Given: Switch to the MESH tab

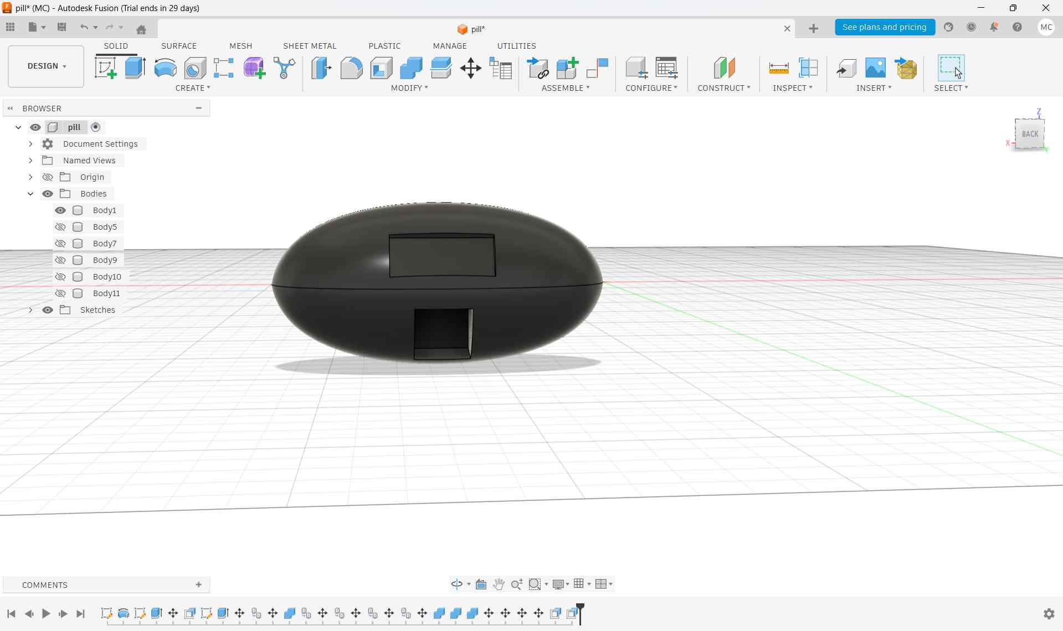Looking at the screenshot, I should 241,46.
